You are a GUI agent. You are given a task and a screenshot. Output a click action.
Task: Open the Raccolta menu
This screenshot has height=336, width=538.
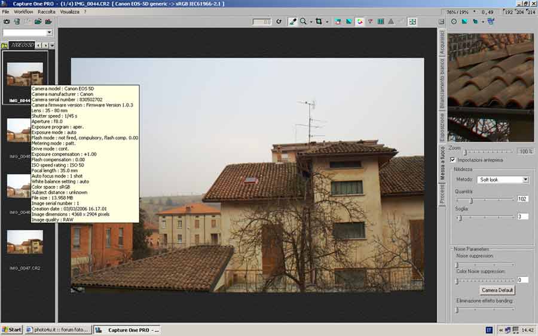pyautogui.click(x=46, y=12)
